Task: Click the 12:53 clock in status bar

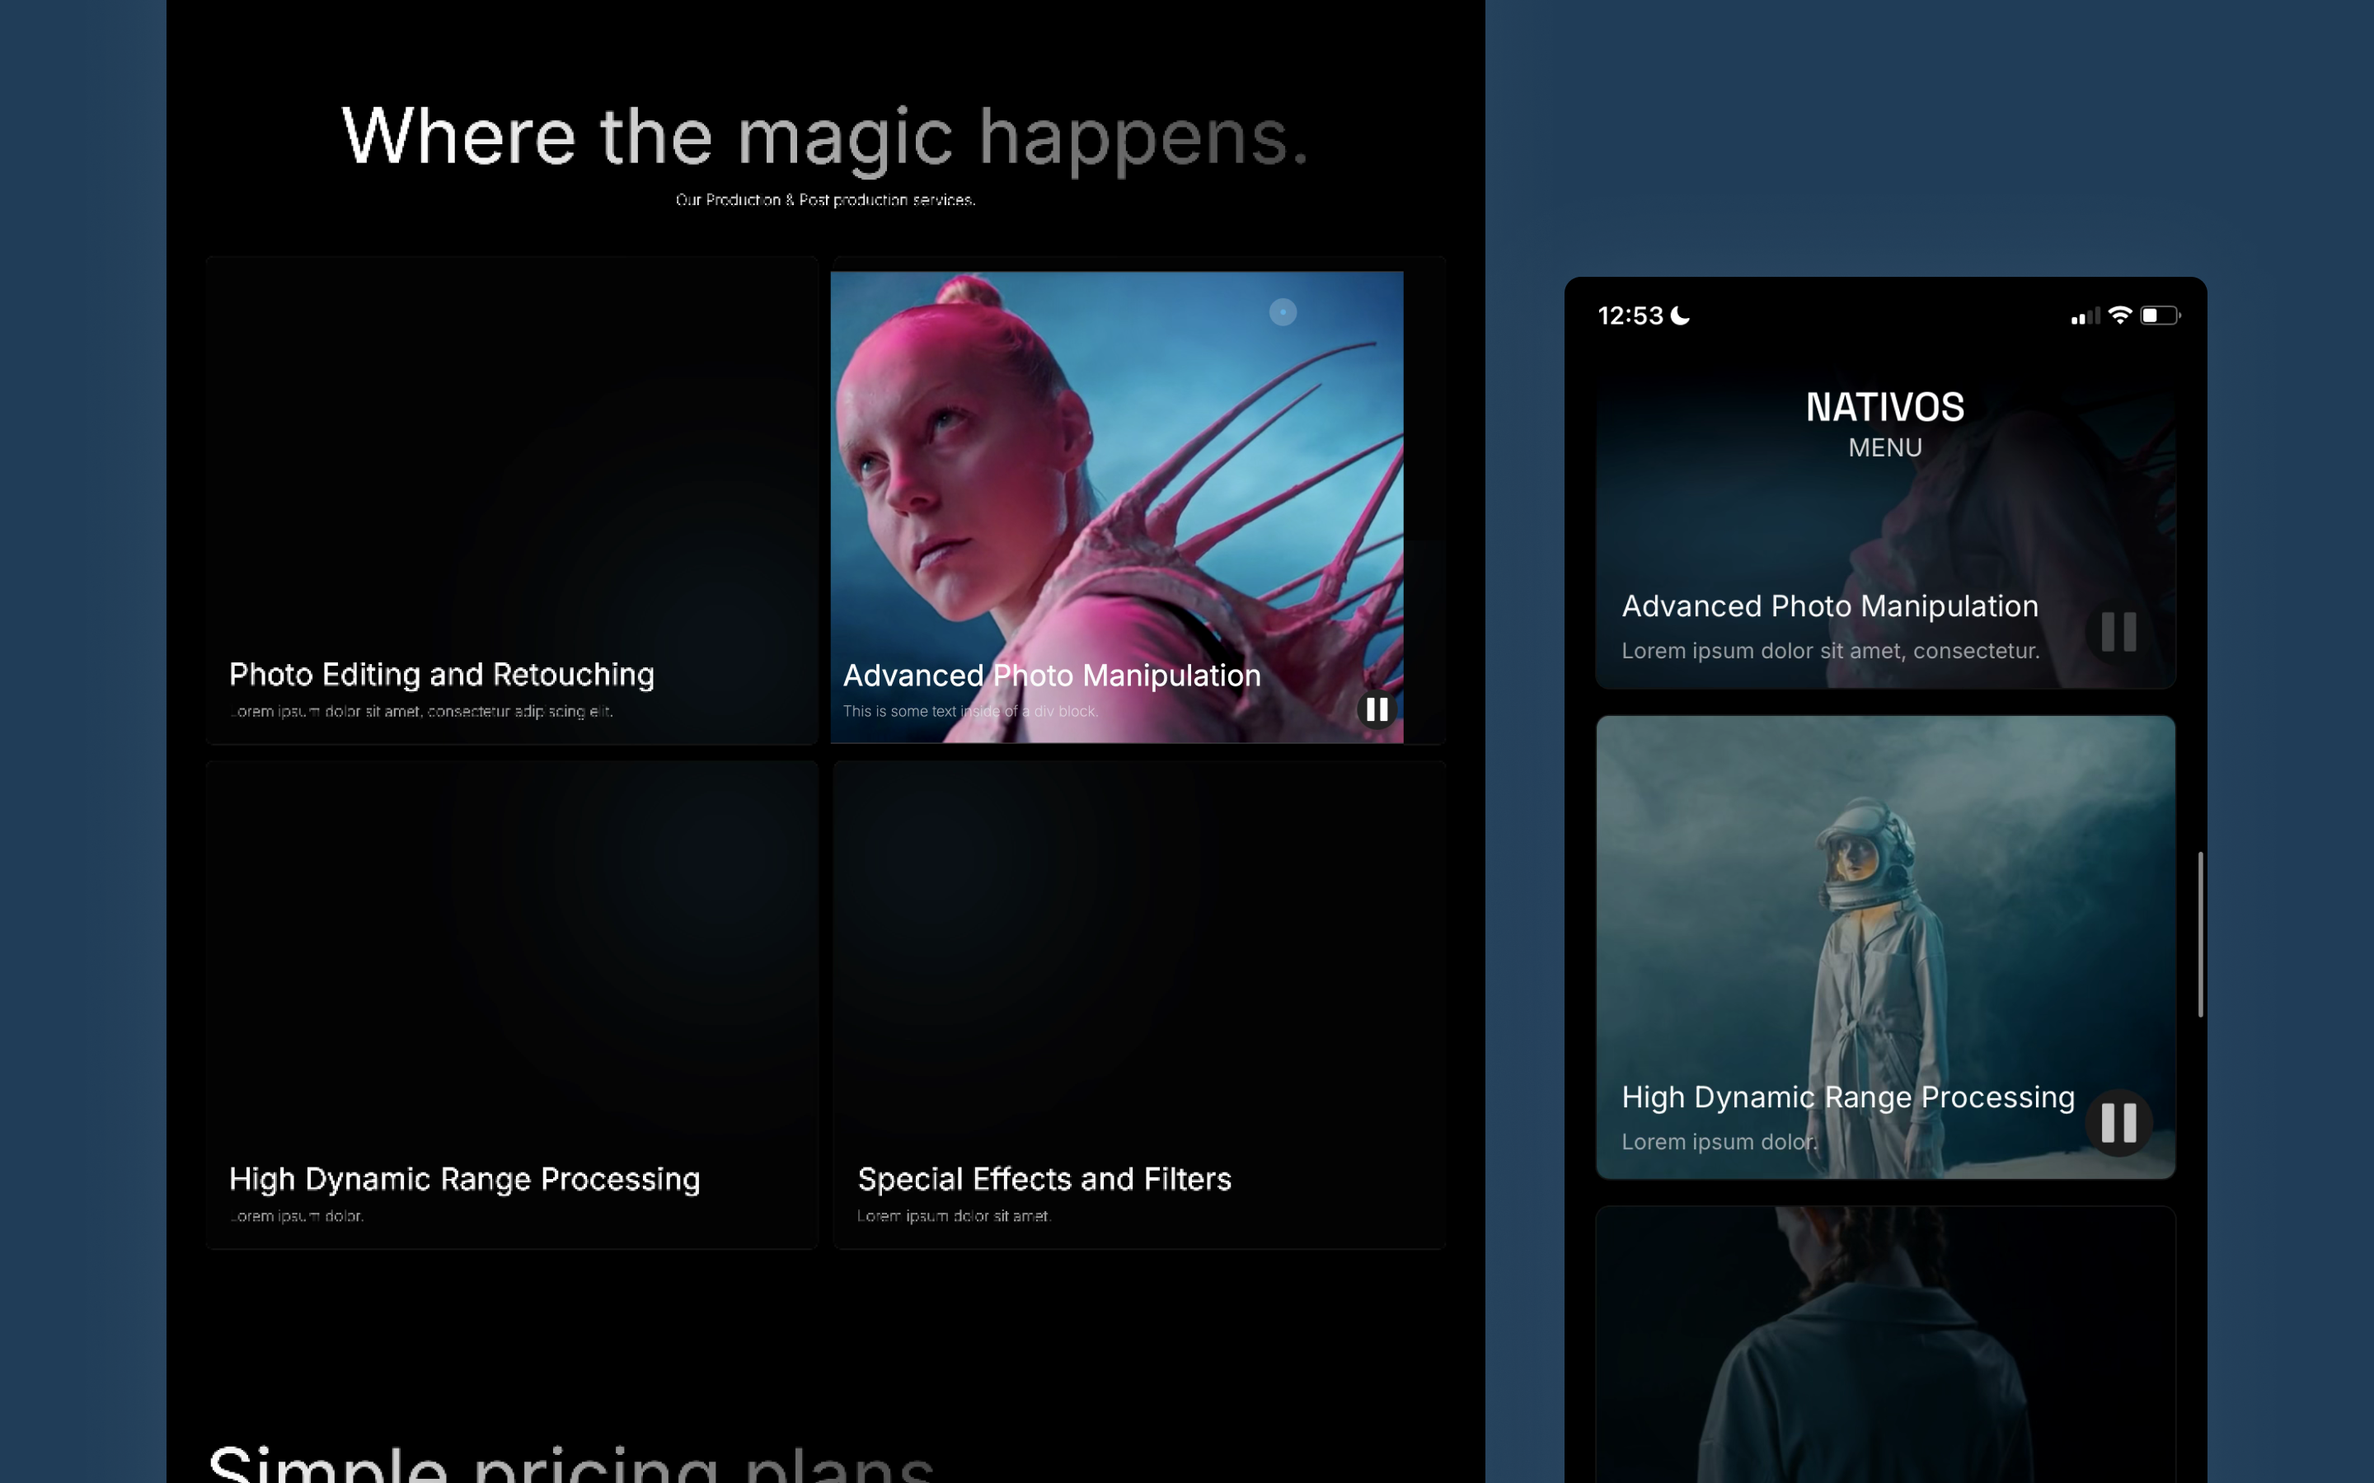Action: click(x=1630, y=315)
